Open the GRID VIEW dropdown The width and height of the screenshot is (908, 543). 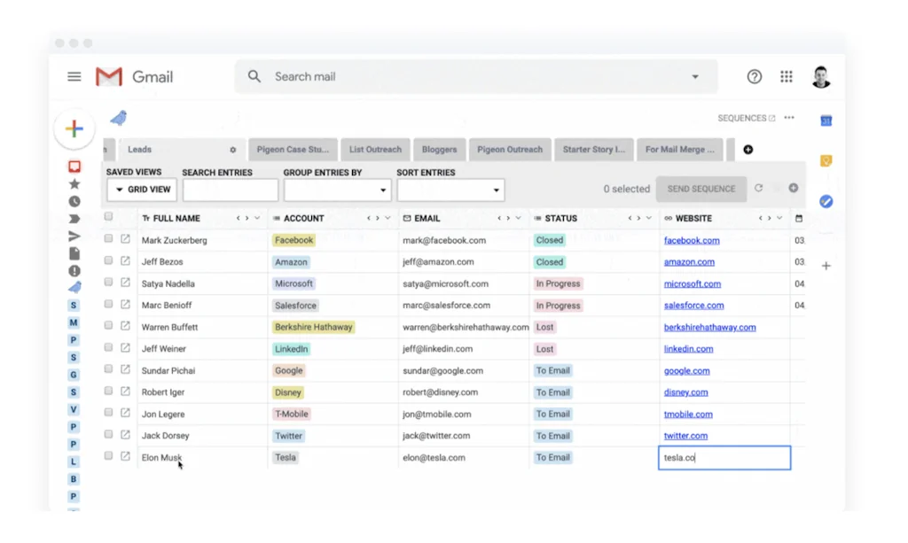[x=141, y=189]
